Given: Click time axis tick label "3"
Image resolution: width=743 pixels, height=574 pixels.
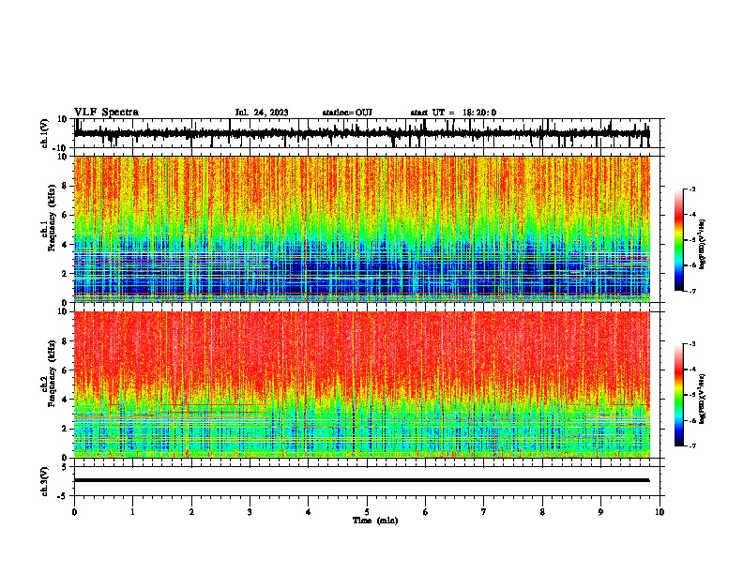Looking at the screenshot, I should 250,512.
